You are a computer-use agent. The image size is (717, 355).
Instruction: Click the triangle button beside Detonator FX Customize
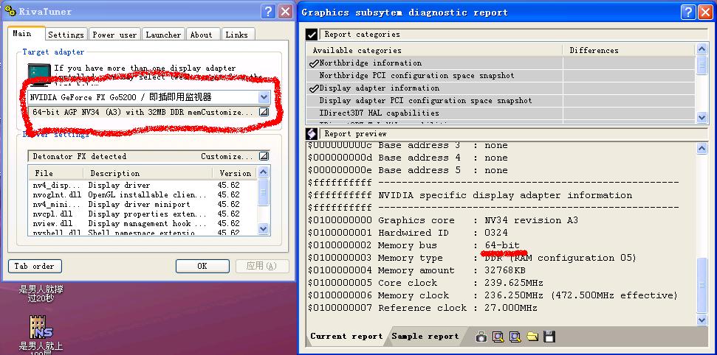tap(264, 156)
